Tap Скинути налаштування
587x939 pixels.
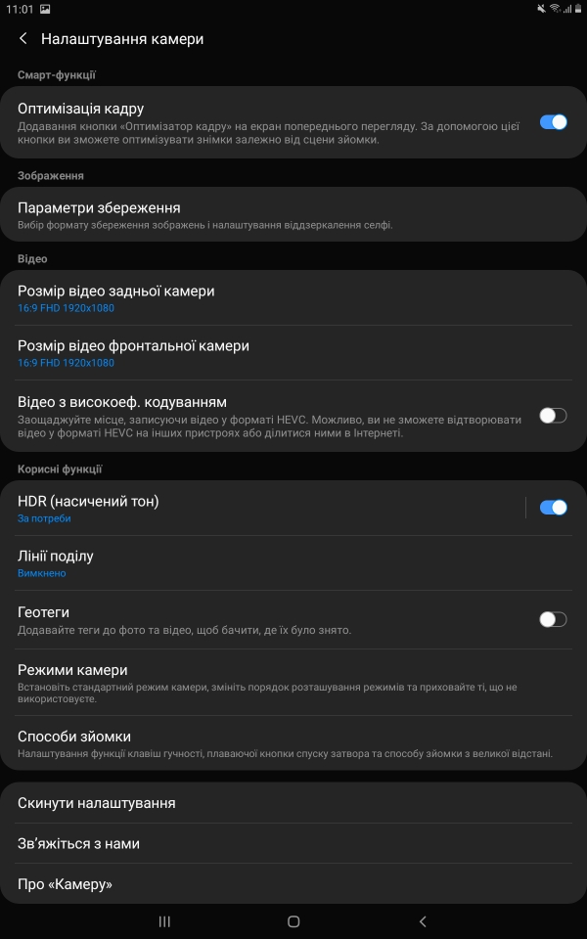pyautogui.click(x=293, y=803)
